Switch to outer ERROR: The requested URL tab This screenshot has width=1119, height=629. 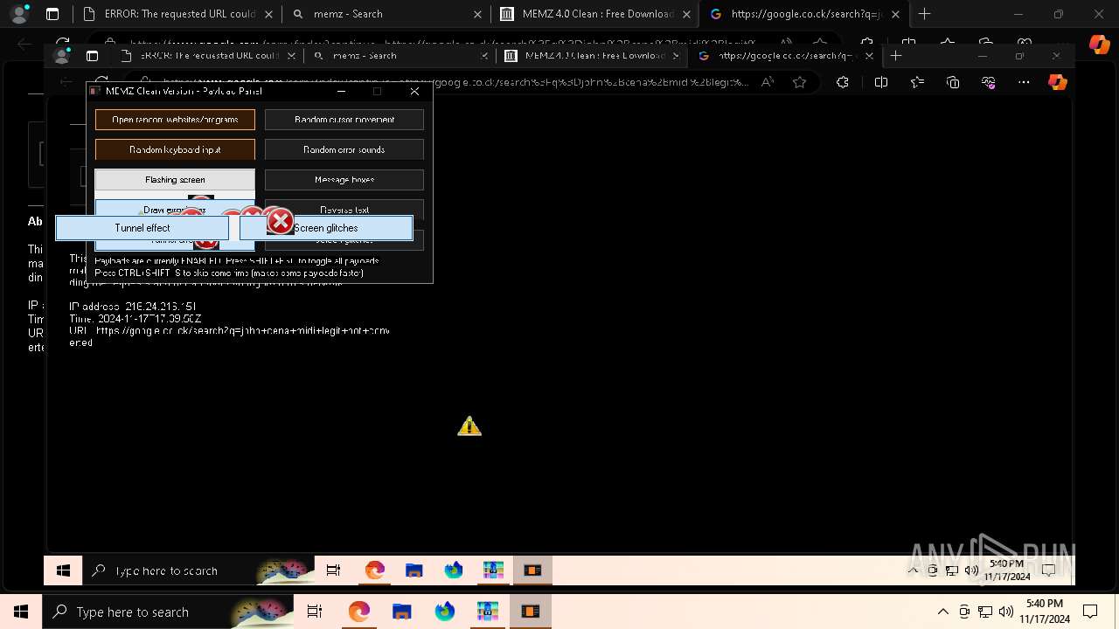[x=177, y=14]
